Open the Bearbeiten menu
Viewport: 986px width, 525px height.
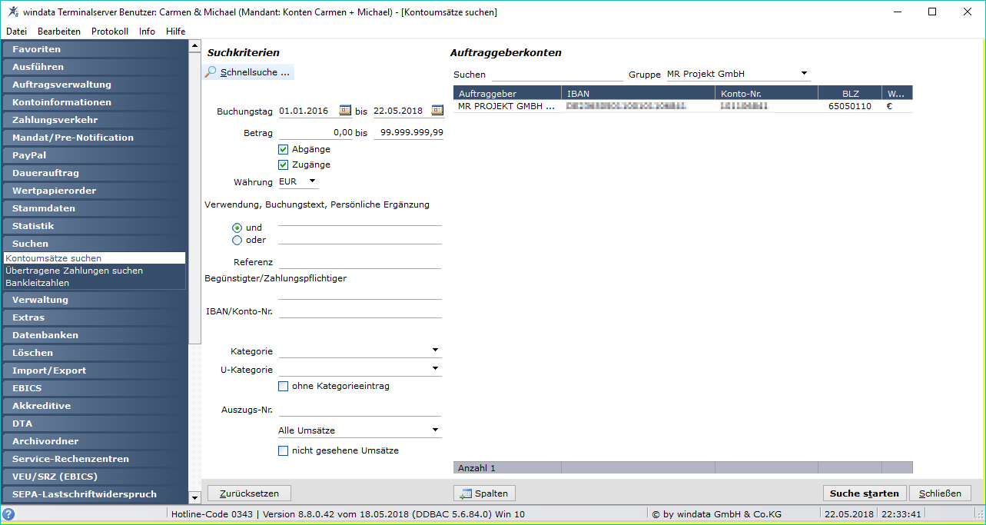[59, 32]
